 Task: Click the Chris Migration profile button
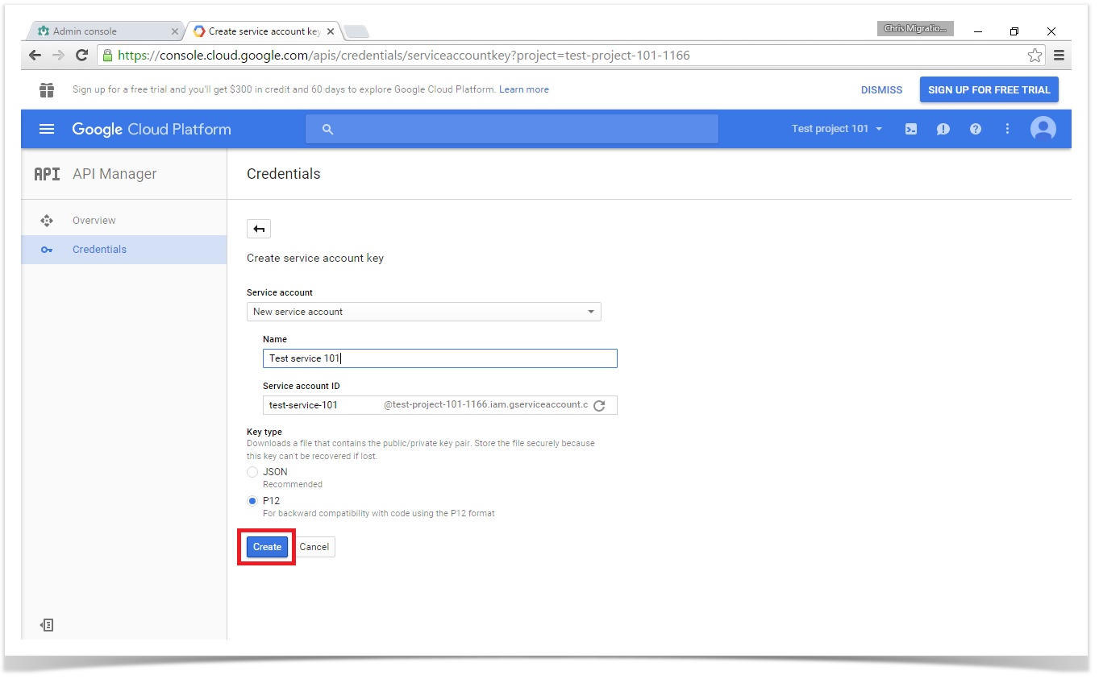click(x=915, y=29)
